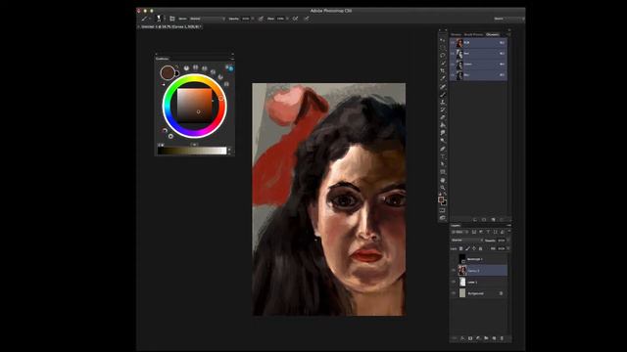Viewport: 627px width, 352px height.
Task: Toggle pressure for size icon
Action: (x=307, y=19)
